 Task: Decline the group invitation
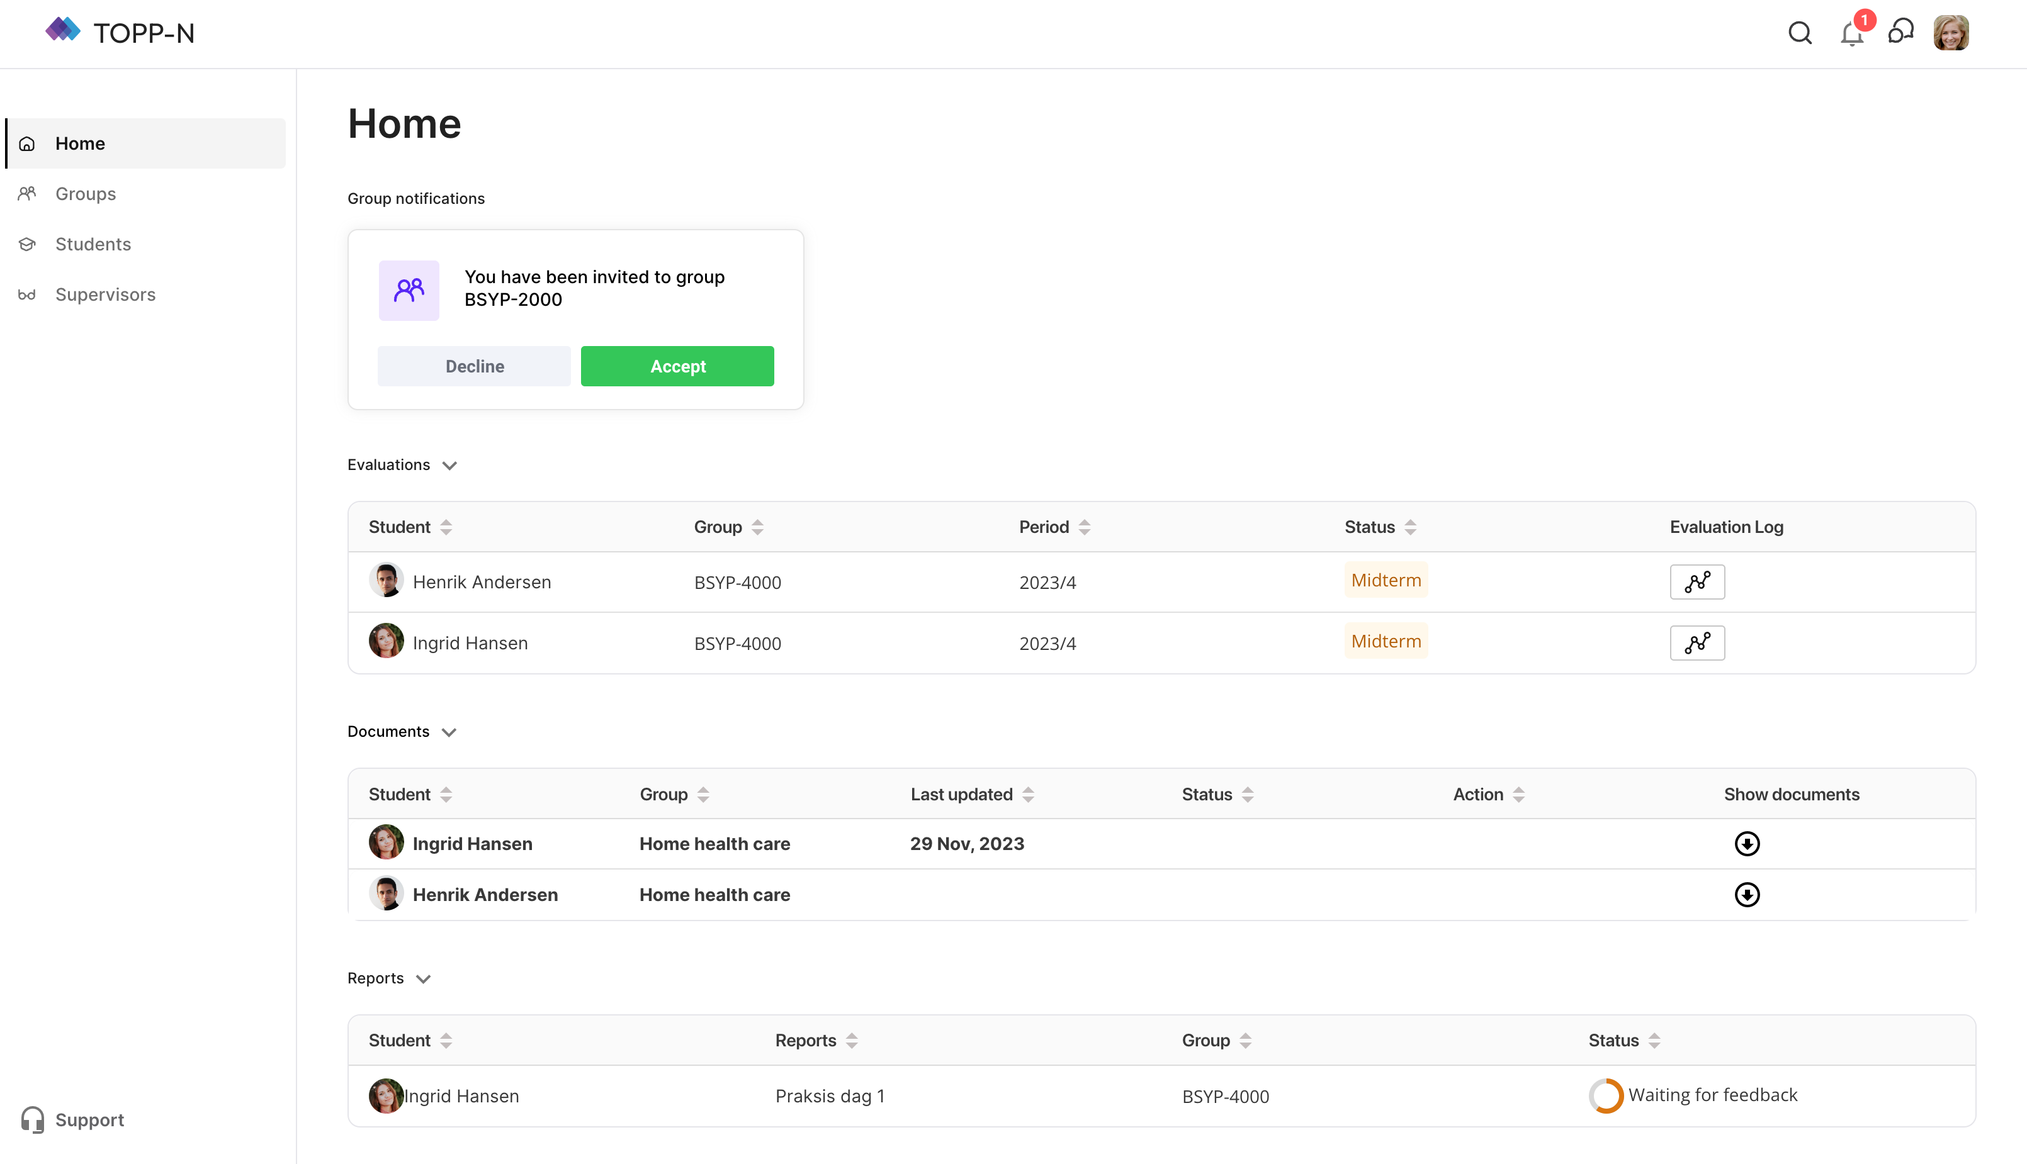[x=474, y=366]
